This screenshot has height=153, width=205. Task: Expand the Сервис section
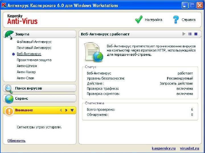(x=40, y=98)
